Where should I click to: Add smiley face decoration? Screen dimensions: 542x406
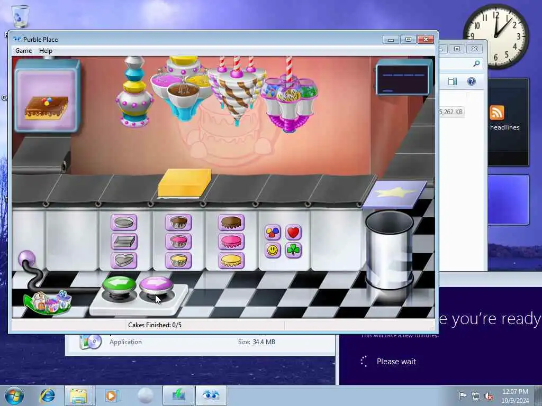click(x=273, y=250)
